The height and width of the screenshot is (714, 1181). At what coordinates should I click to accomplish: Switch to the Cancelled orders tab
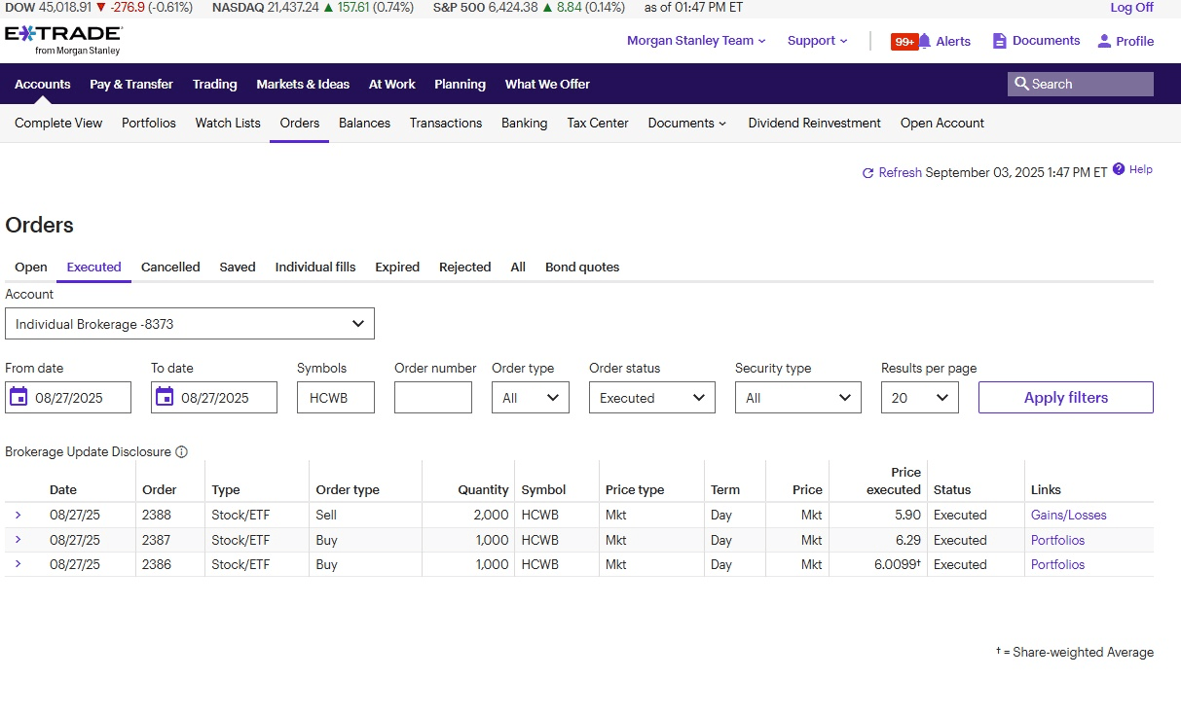[x=170, y=268]
